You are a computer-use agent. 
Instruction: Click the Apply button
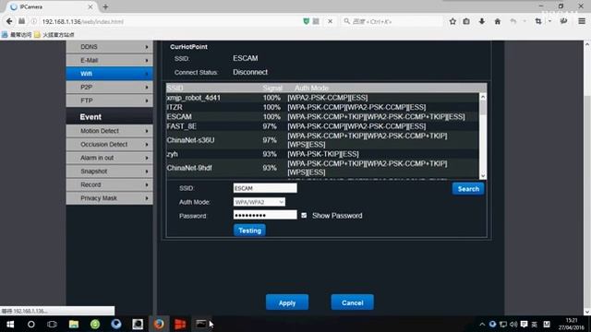tap(287, 302)
